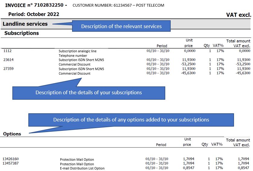Click subscription line number 27359
The height and width of the screenshot is (171, 253).
[x=8, y=69]
